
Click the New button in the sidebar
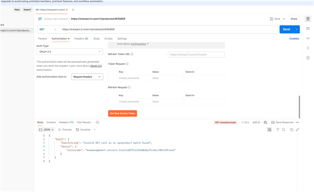pyautogui.click(x=17, y=10)
